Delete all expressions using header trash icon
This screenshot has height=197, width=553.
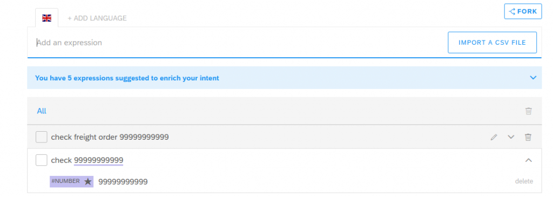[528, 111]
